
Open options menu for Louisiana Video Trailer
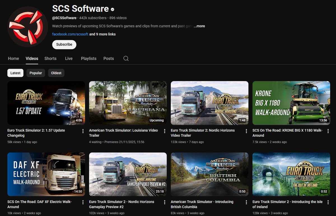(165, 131)
